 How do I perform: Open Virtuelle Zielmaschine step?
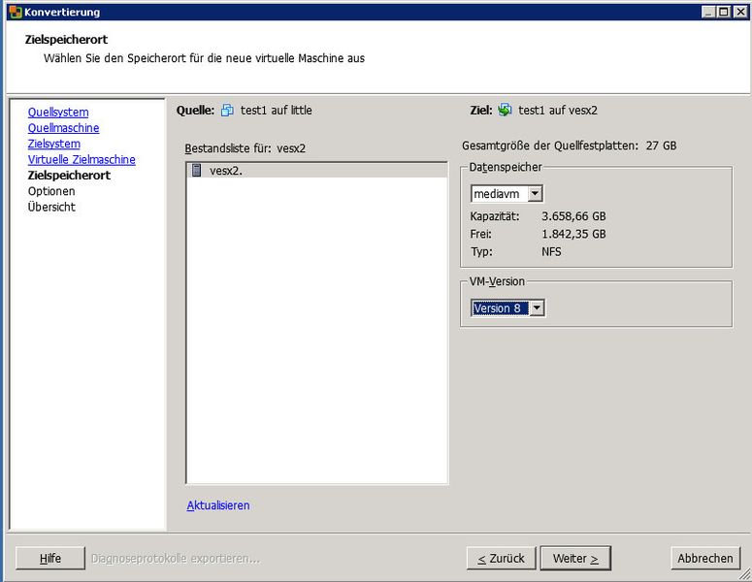pyautogui.click(x=82, y=160)
